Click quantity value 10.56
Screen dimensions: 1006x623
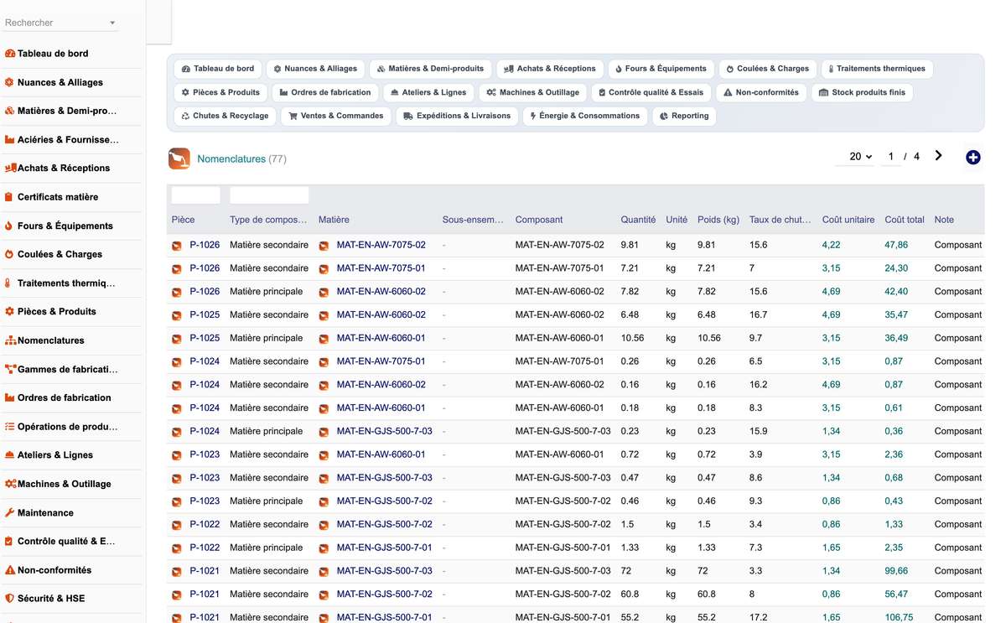click(x=632, y=338)
